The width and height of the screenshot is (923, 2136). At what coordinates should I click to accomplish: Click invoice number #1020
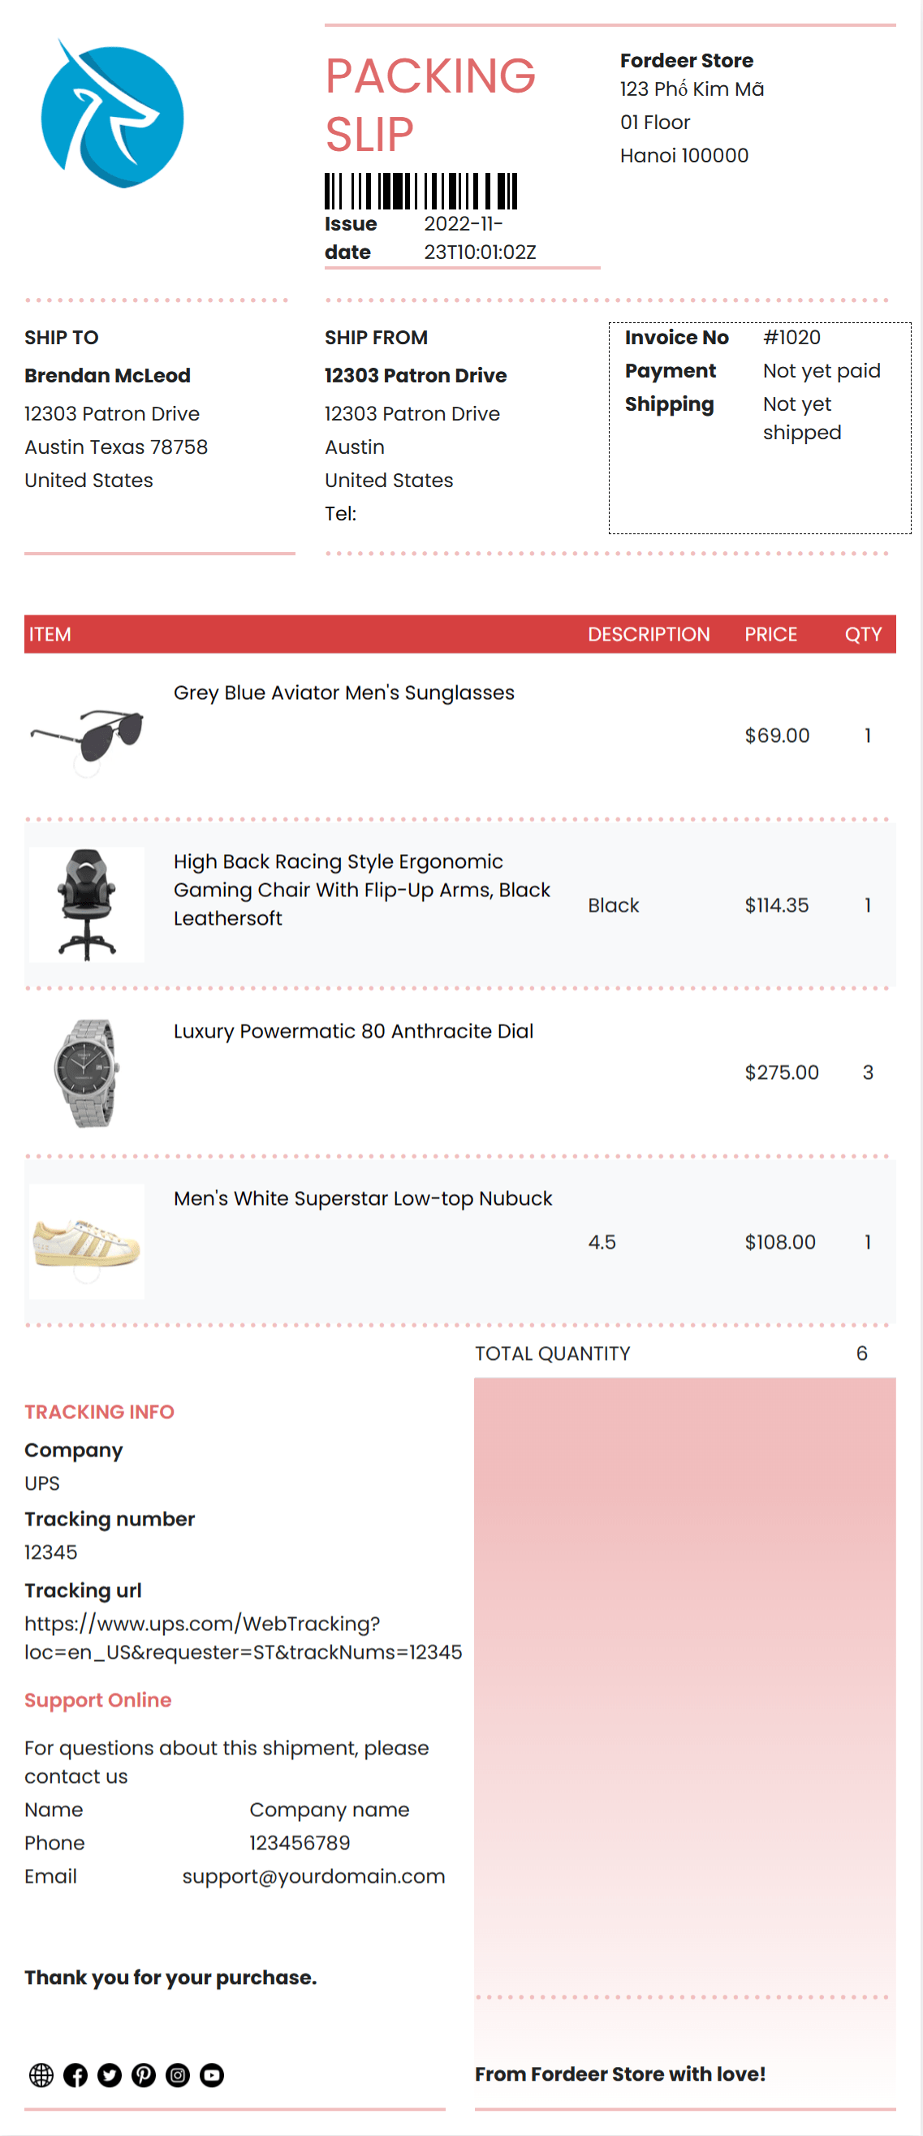coord(791,337)
